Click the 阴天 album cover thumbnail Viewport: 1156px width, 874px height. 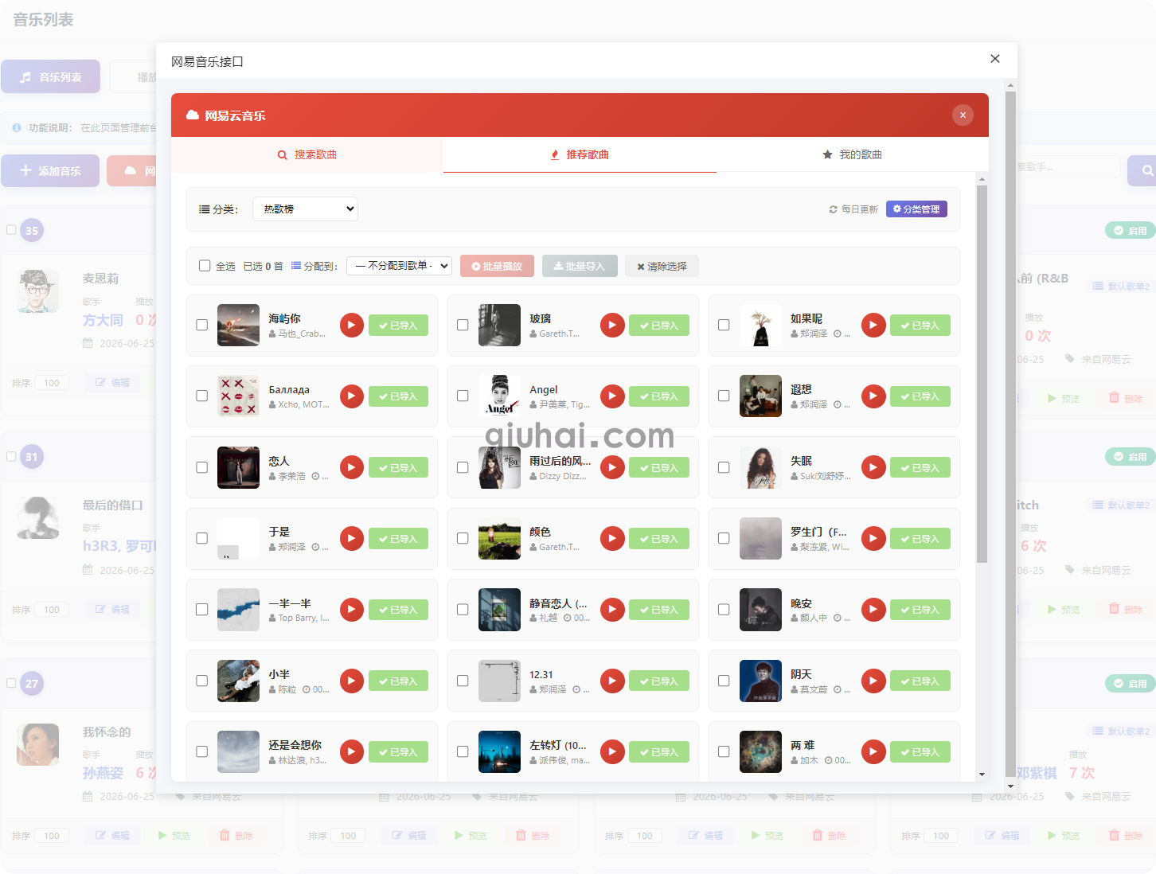(x=760, y=681)
